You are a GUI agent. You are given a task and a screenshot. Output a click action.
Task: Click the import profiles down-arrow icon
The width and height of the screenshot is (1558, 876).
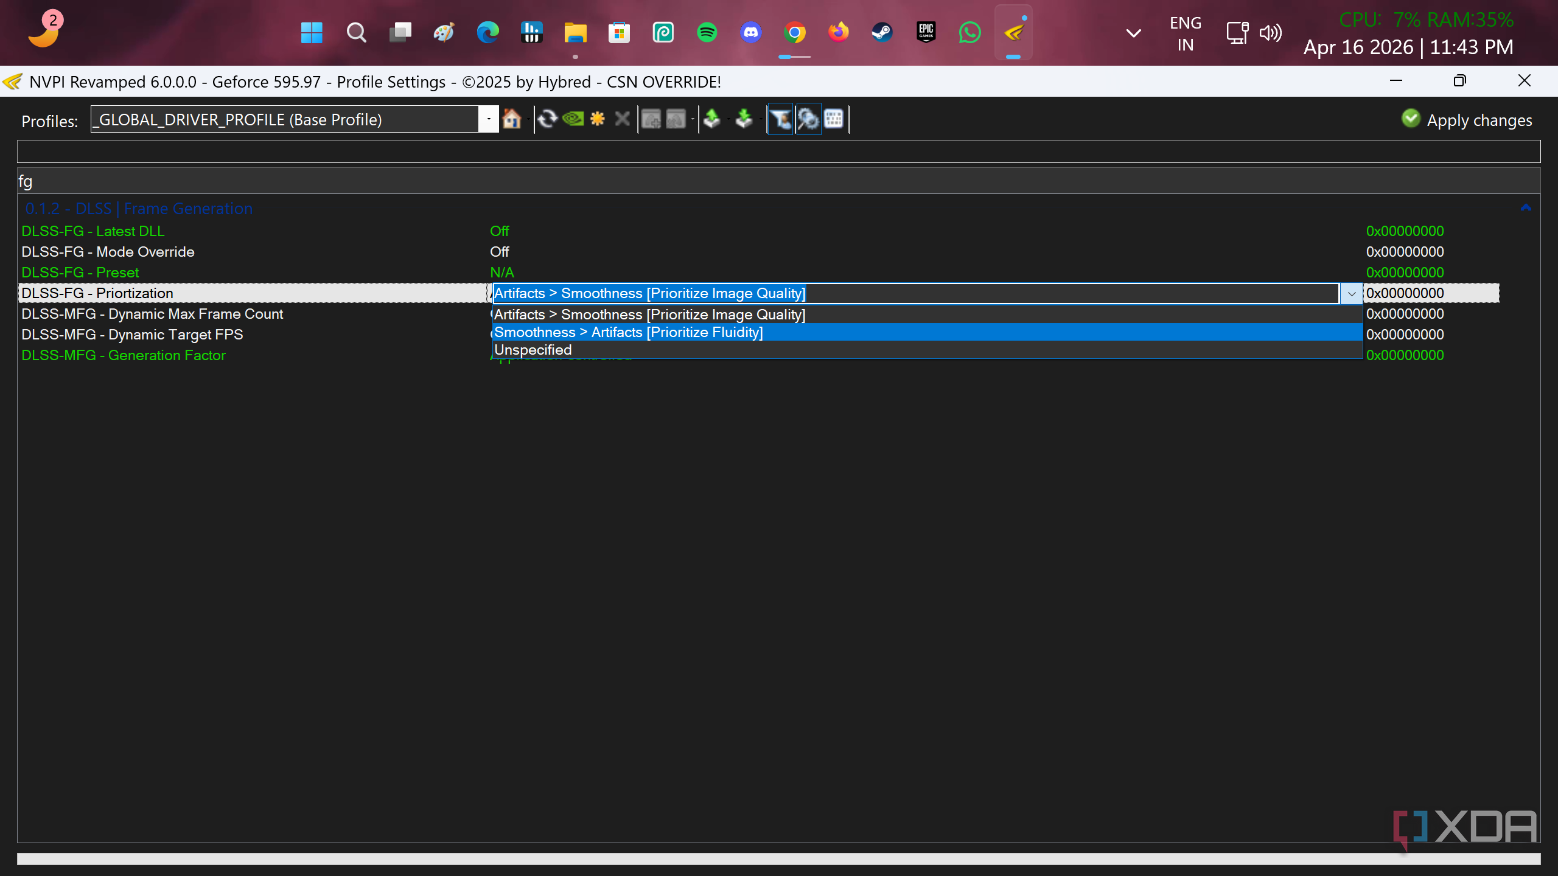pyautogui.click(x=744, y=119)
